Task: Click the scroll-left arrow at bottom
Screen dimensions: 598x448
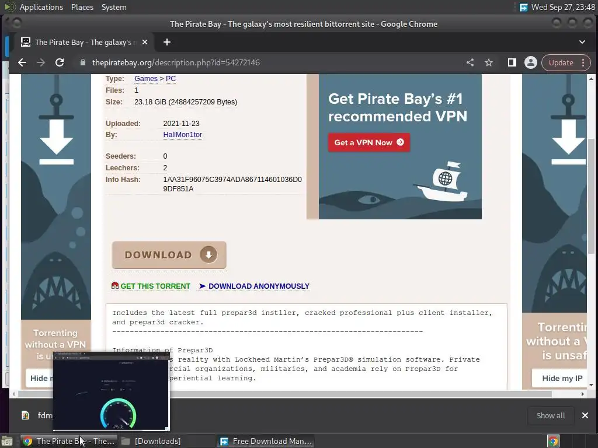Action: click(14, 394)
